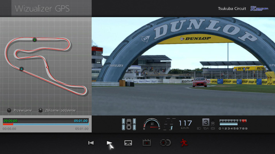The image size is (275, 154).
Task: Click the Zbliżenie/oddalenie zoom hint
Action: coord(57,110)
